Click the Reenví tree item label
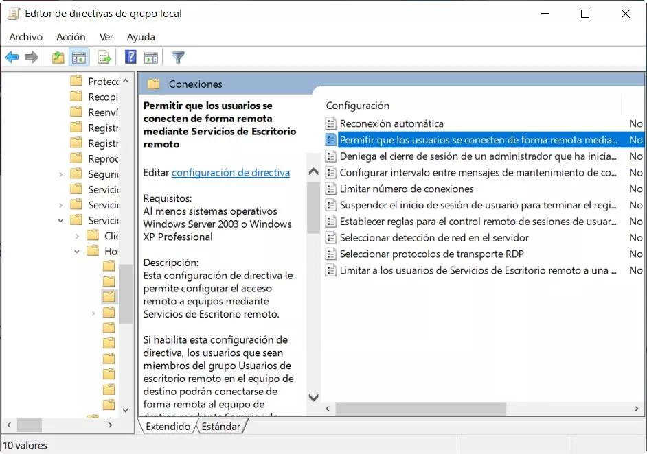This screenshot has width=647, height=454. click(x=103, y=112)
